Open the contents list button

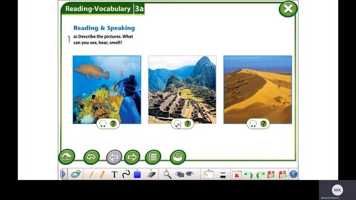tap(153, 157)
